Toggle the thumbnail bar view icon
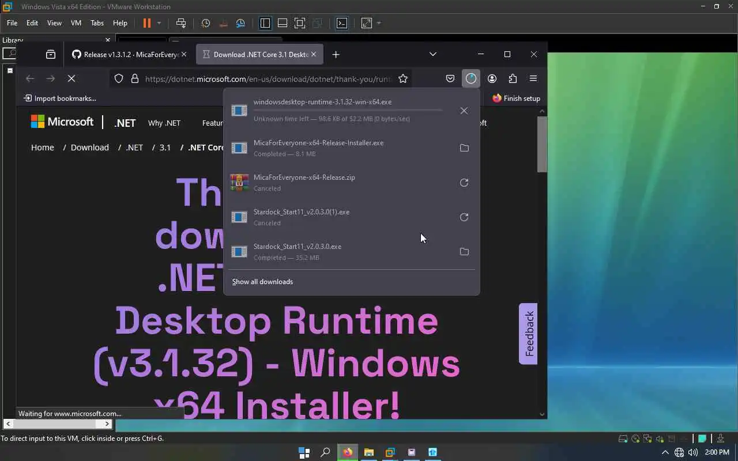 tap(283, 23)
